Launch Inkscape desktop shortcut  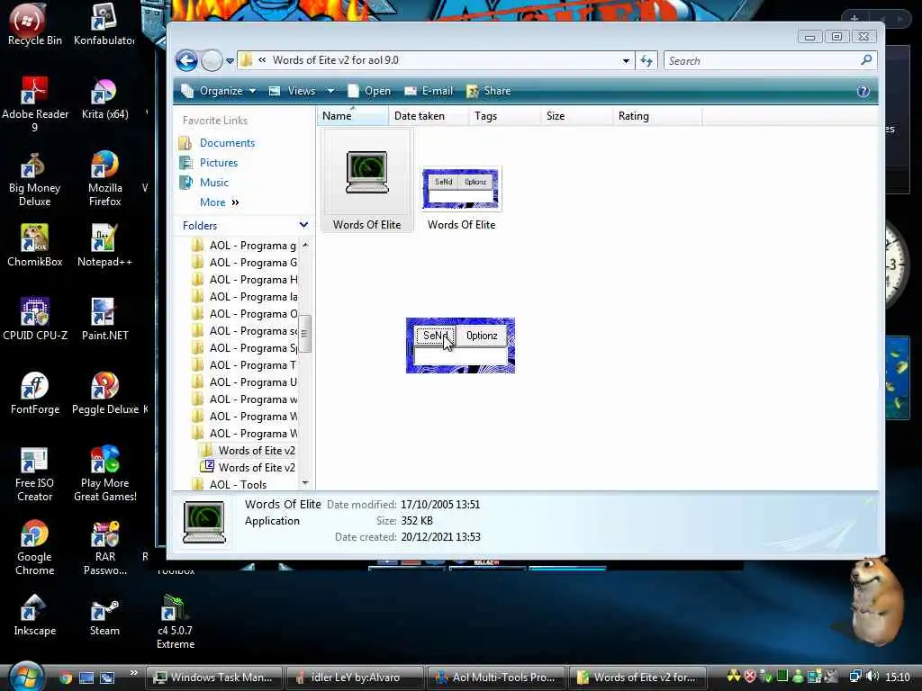[34, 615]
